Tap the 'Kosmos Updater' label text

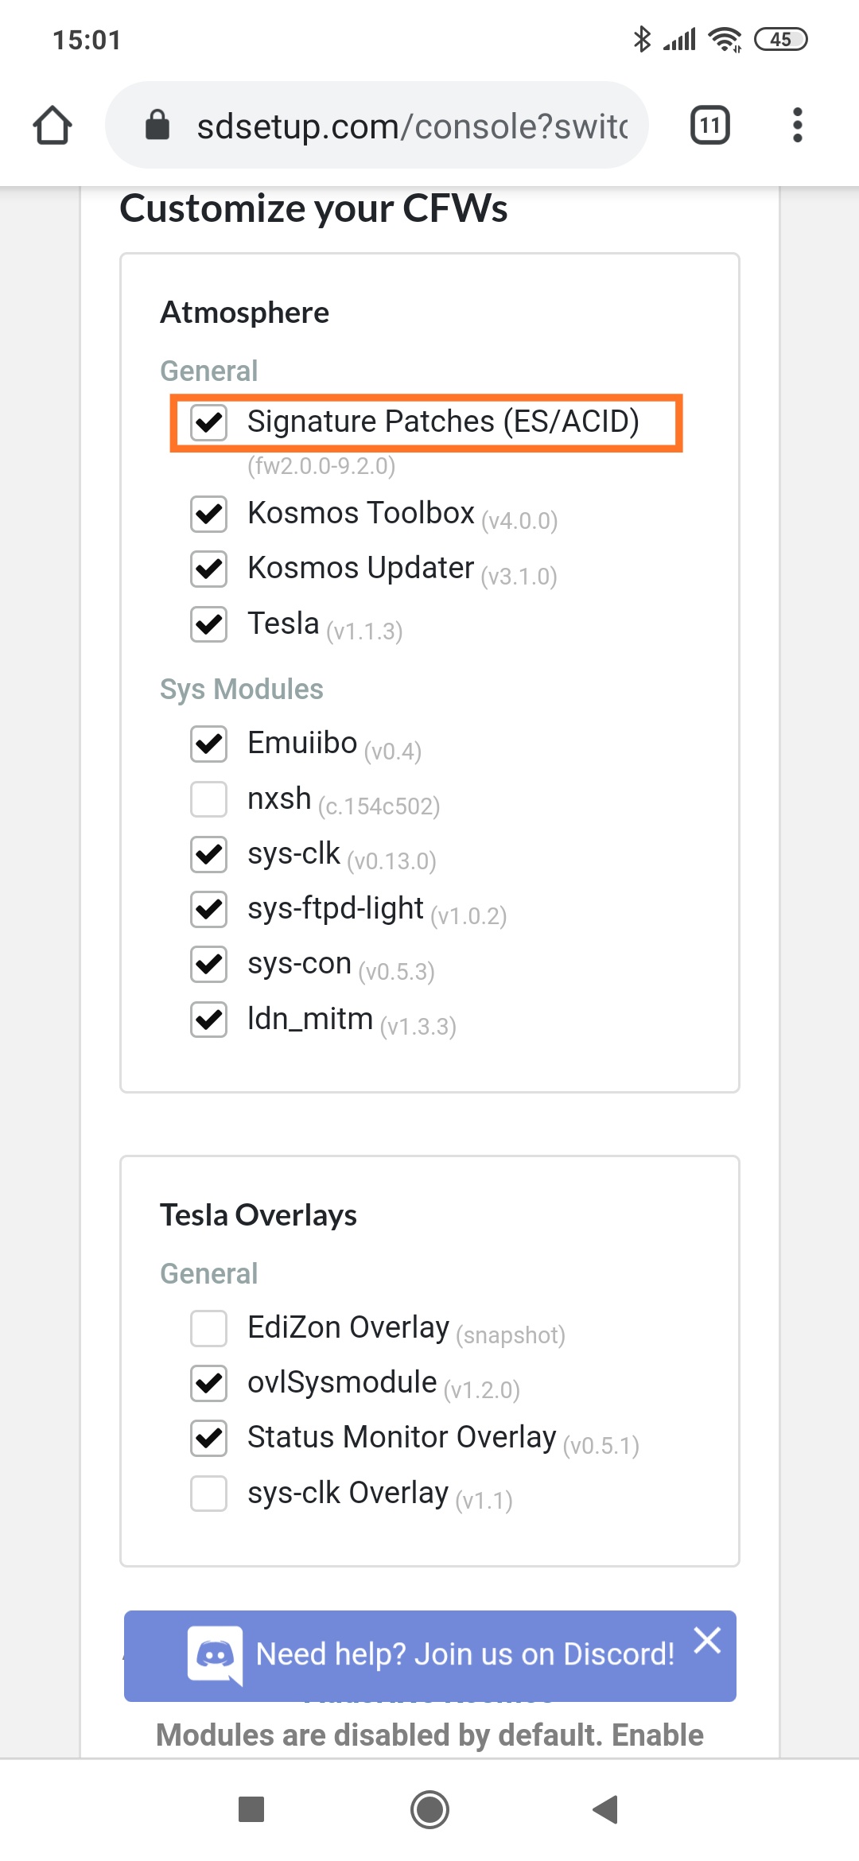(x=361, y=568)
